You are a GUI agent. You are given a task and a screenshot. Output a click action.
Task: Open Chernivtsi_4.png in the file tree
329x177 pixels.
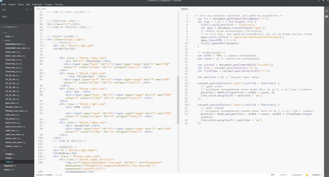pos(13,72)
